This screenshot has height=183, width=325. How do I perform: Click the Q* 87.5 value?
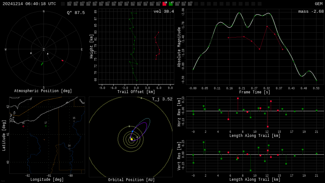coord(76,13)
